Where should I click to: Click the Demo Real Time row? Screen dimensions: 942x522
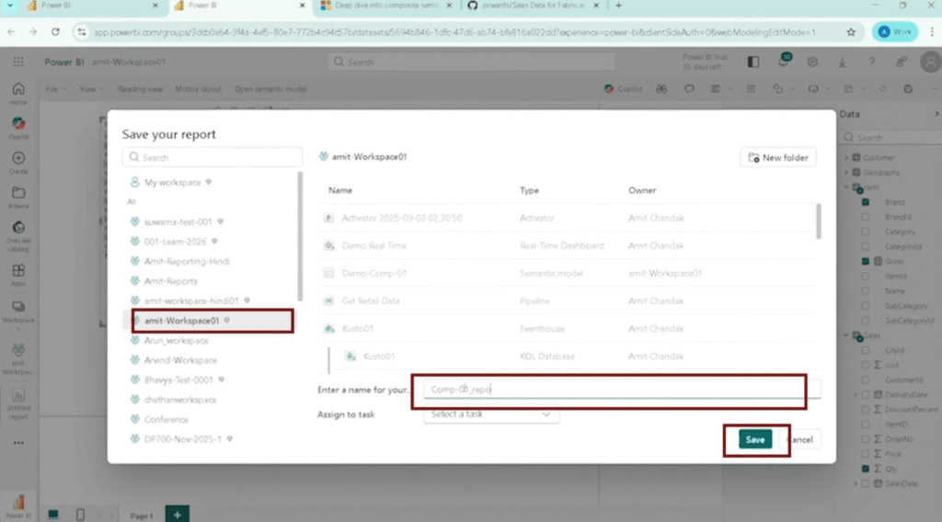(x=567, y=246)
